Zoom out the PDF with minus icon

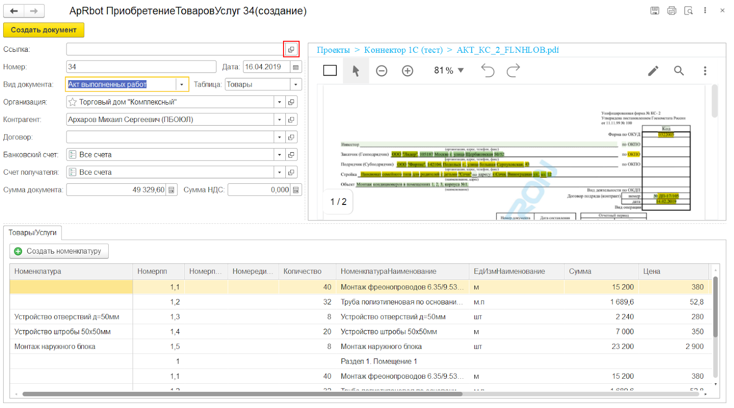point(382,71)
